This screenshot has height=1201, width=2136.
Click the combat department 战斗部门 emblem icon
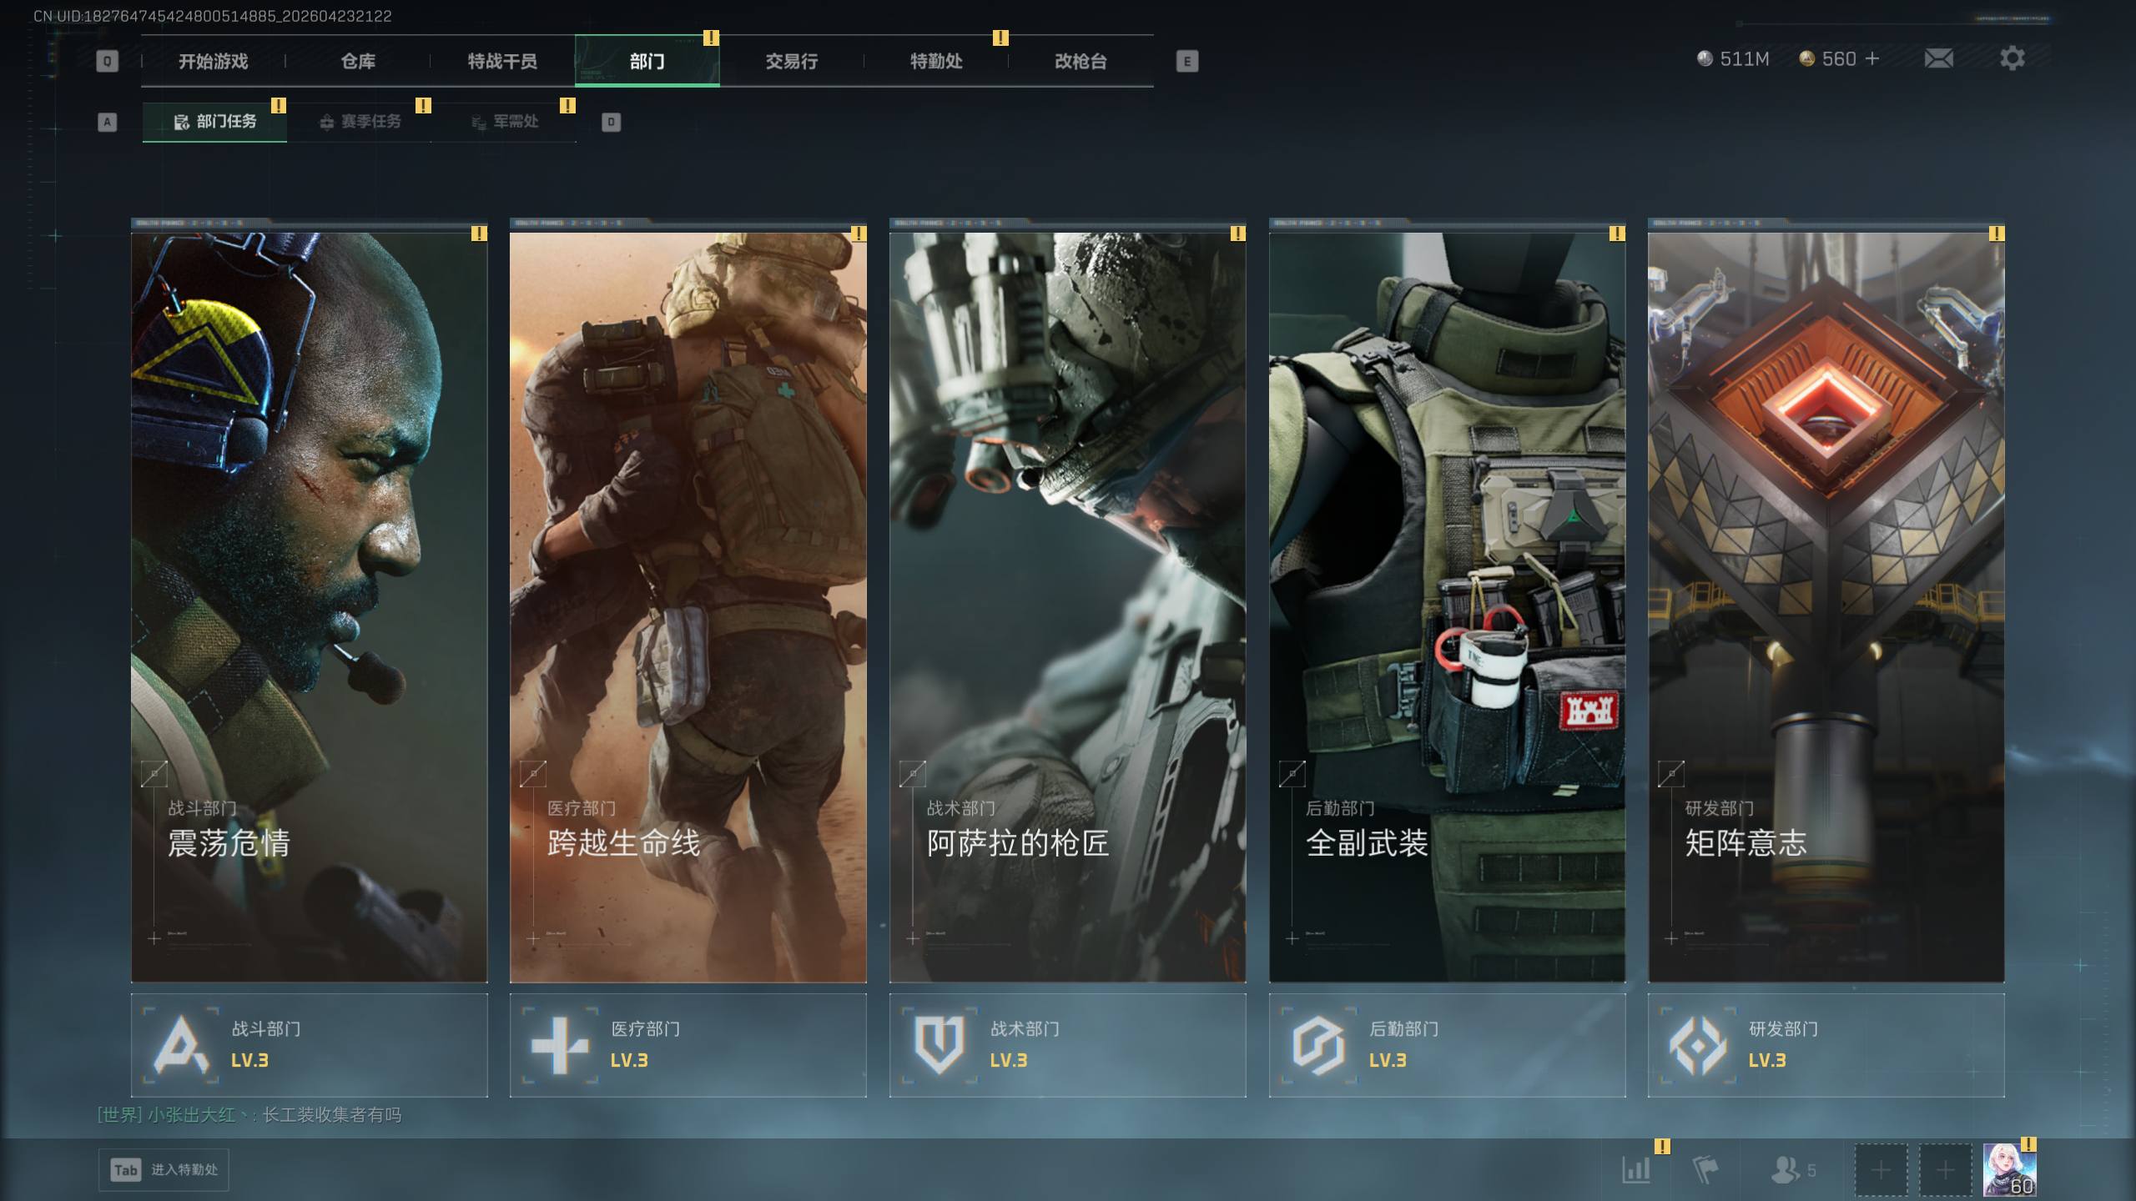(x=181, y=1045)
